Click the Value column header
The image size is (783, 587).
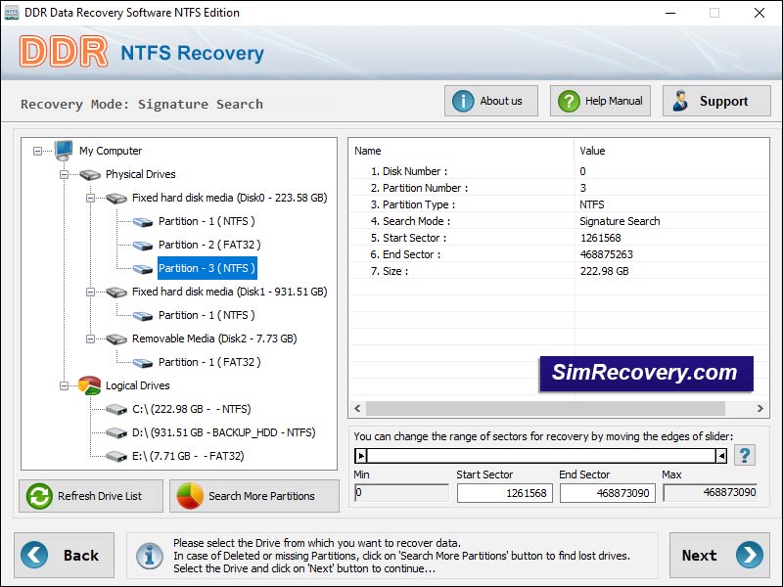pyautogui.click(x=592, y=151)
